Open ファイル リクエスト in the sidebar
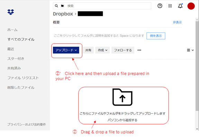The height and width of the screenshot is (137, 199). (23, 78)
